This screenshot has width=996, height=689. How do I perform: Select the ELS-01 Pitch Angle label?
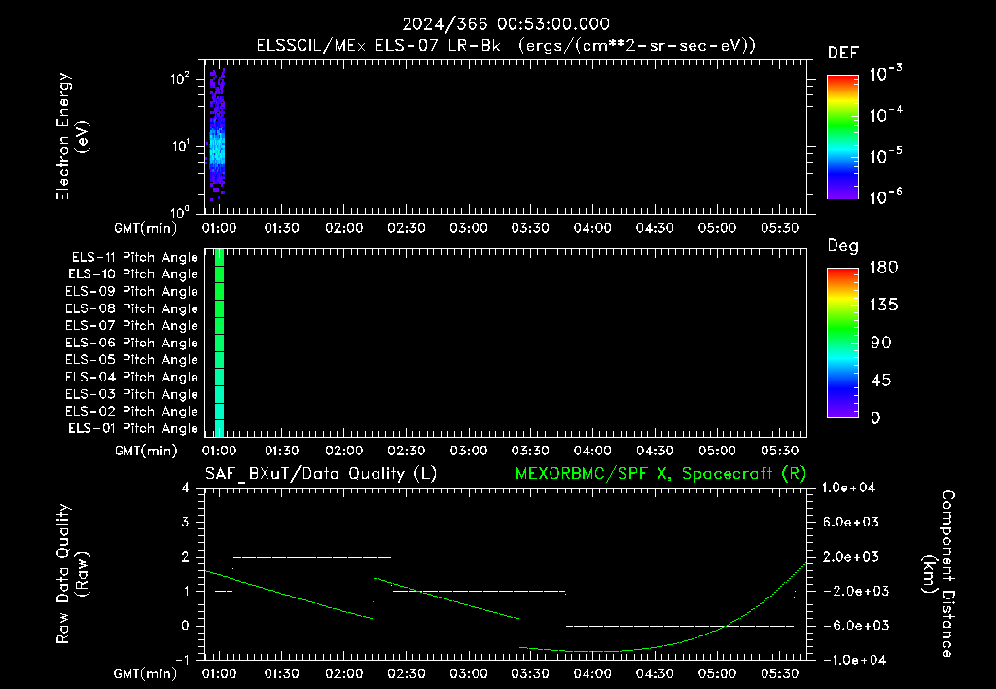[133, 428]
